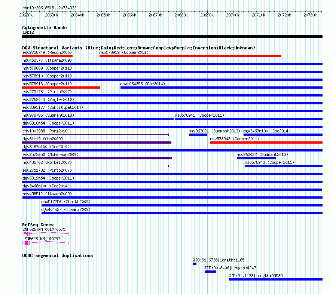Open nsv578942 (Cooper2011) loss label
Image resolution: width=333 pixels, height=294 pixels.
pyautogui.click(x=235, y=139)
